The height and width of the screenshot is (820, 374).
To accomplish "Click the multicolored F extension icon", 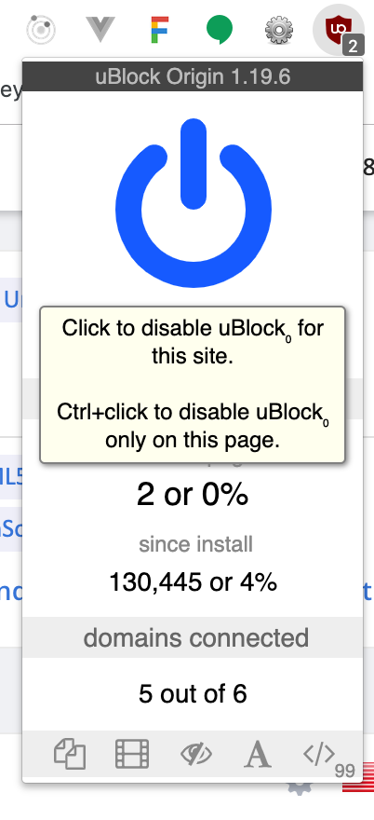I will click(159, 29).
